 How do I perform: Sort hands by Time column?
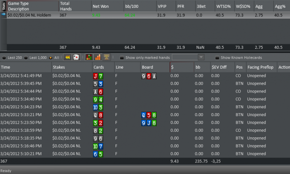[x=26, y=67]
